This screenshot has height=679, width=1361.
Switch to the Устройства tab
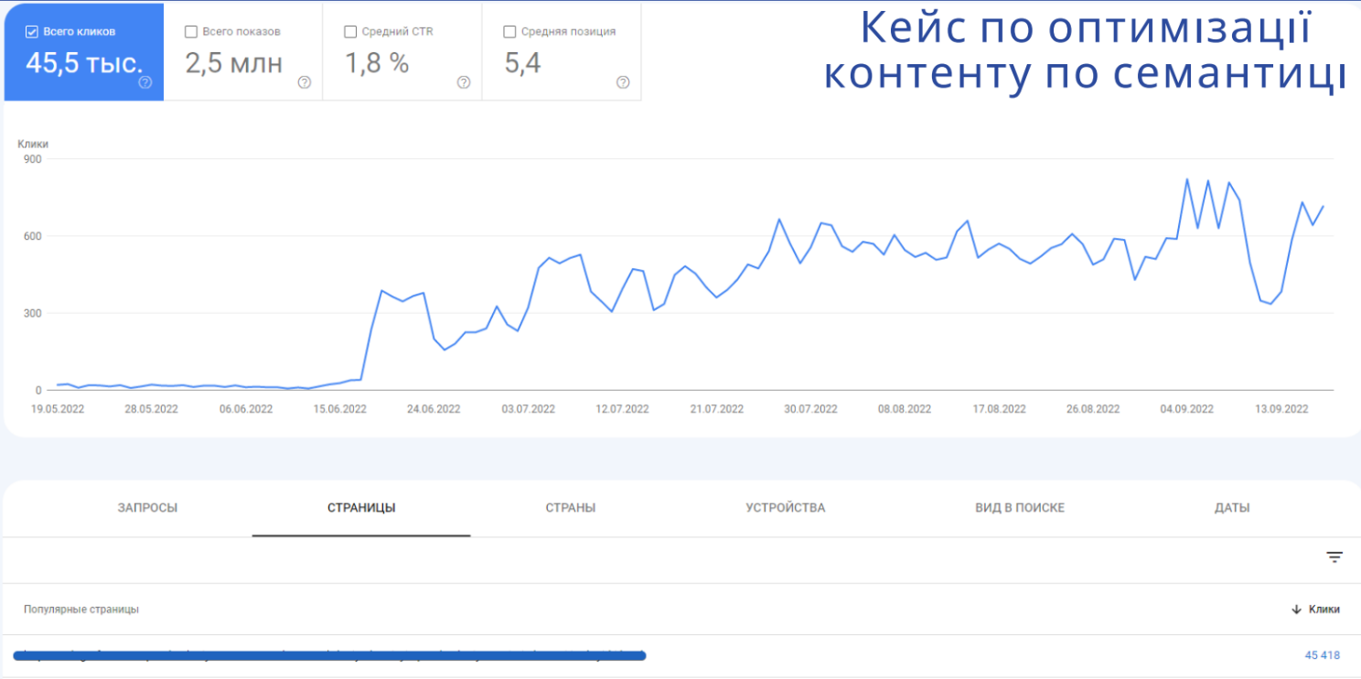pos(785,508)
